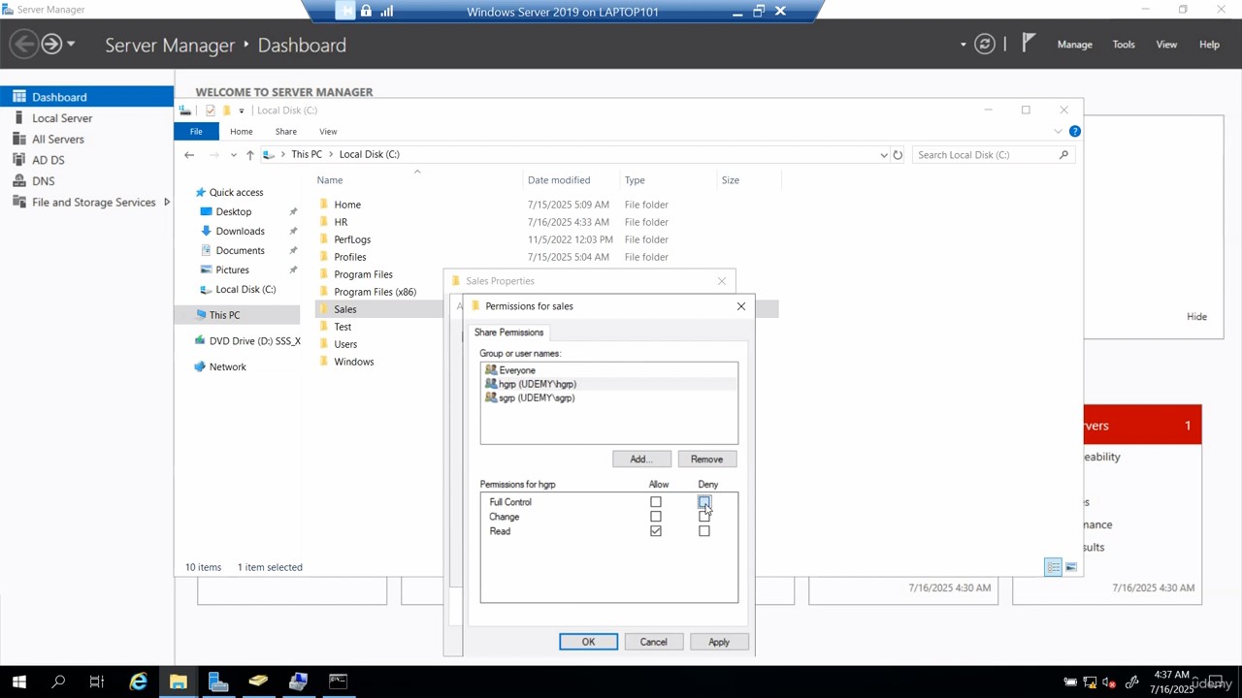The height and width of the screenshot is (698, 1242).
Task: Click Remove button in Permissions dialog
Action: coord(706,460)
